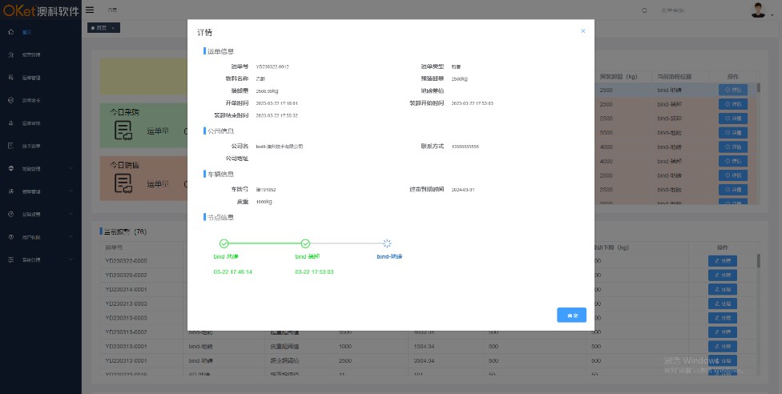Click the 运单管理 icon in the sidebar
Viewport: 782px width, 394px height.
pos(10,78)
